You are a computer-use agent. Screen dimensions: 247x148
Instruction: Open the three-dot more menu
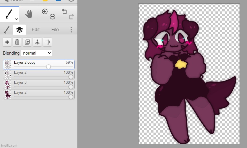71,30
